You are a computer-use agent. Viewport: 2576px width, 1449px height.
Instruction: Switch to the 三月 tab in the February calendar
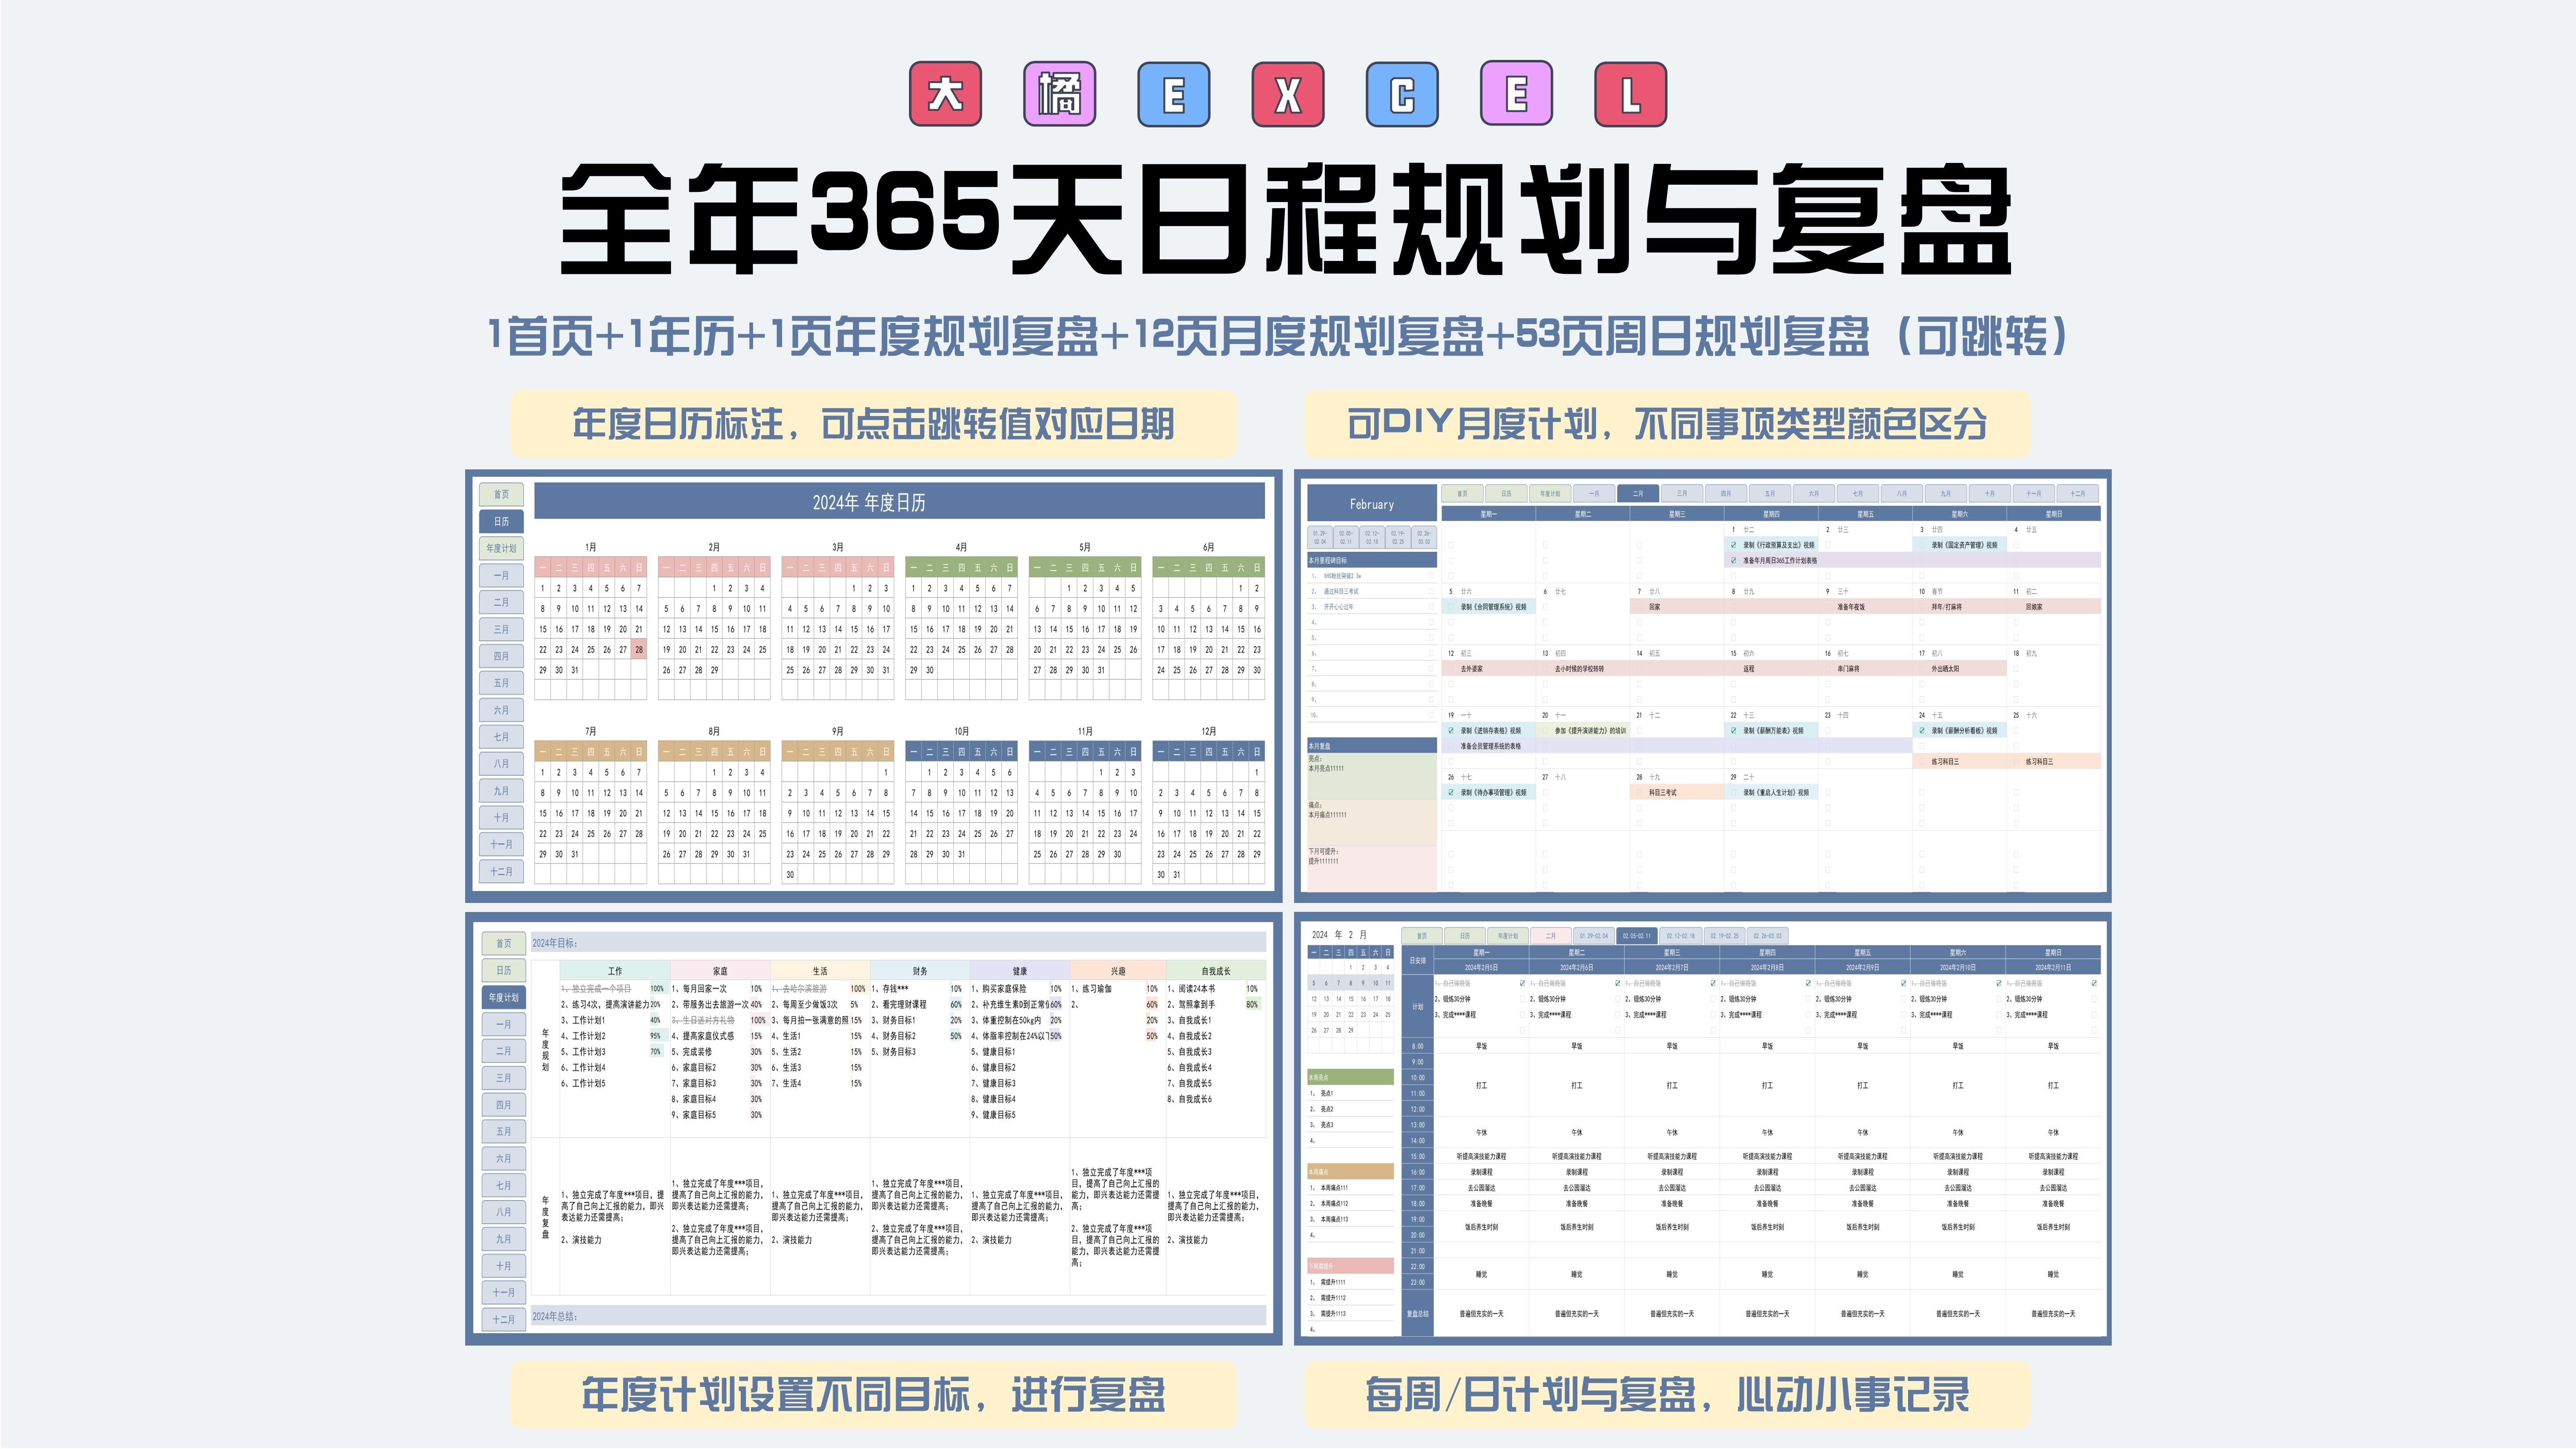(x=1682, y=493)
